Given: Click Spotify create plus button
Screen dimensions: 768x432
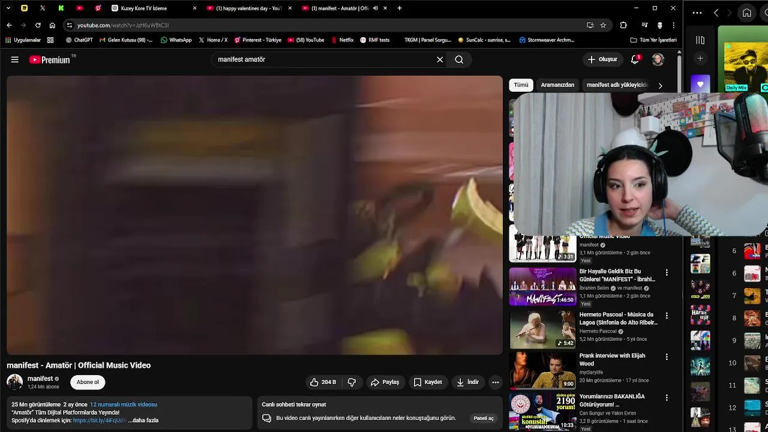Looking at the screenshot, I should tap(700, 58).
